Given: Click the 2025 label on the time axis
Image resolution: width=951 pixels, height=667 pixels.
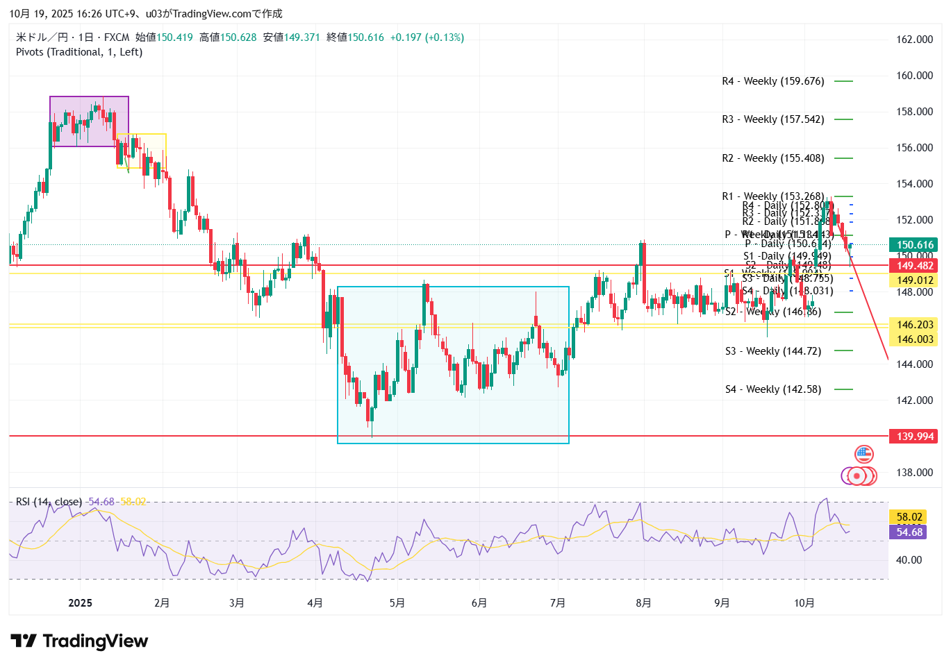Looking at the screenshot, I should point(80,603).
